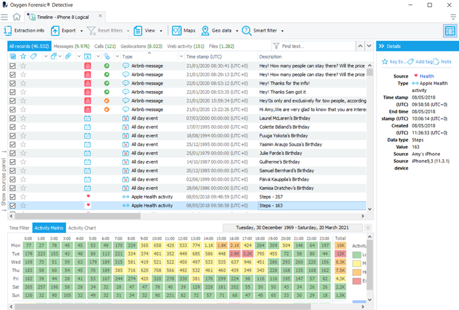459x310 pixels.
Task: Star the Samuel Bernhard's Birthday row
Action: click(23, 171)
